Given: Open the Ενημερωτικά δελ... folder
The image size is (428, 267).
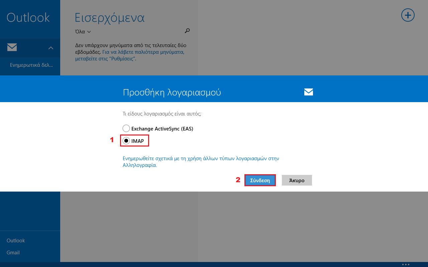Looking at the screenshot, I should [31, 65].
